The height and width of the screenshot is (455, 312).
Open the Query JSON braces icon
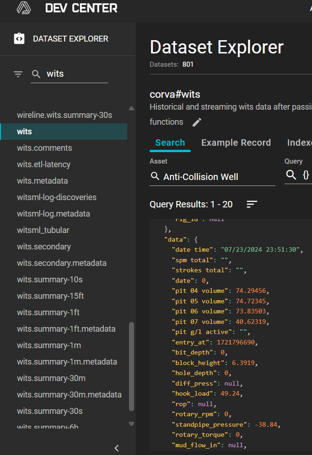[306, 175]
